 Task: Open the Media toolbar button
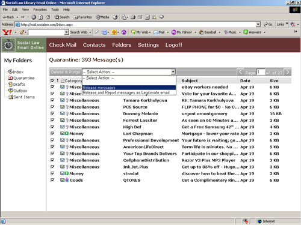pyautogui.click(x=102, y=17)
